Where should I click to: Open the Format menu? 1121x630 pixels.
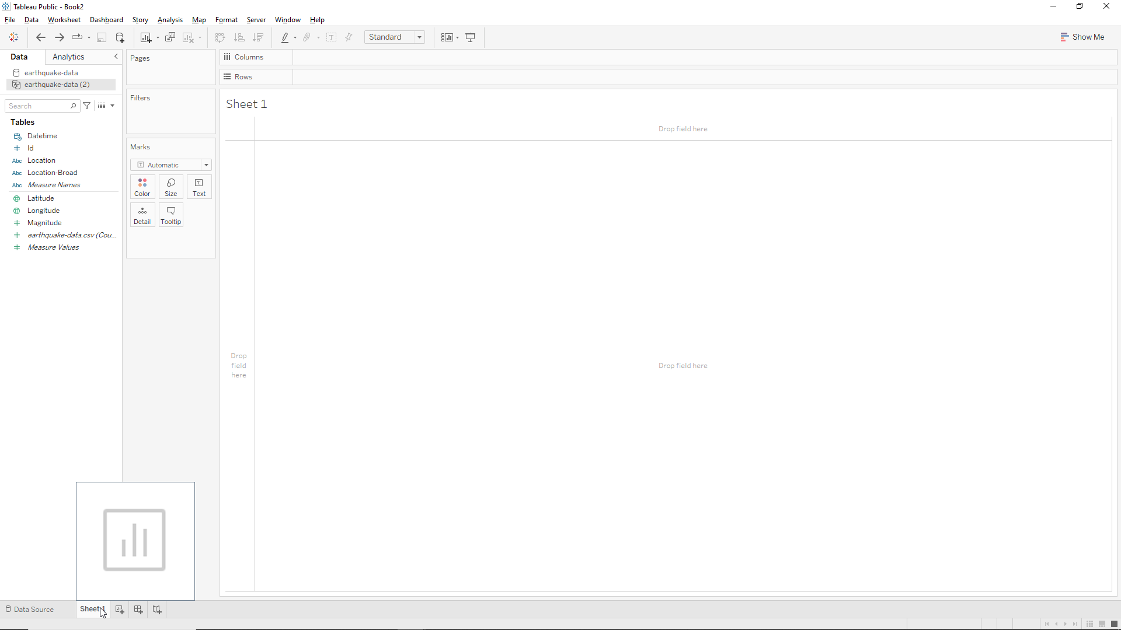click(x=227, y=20)
